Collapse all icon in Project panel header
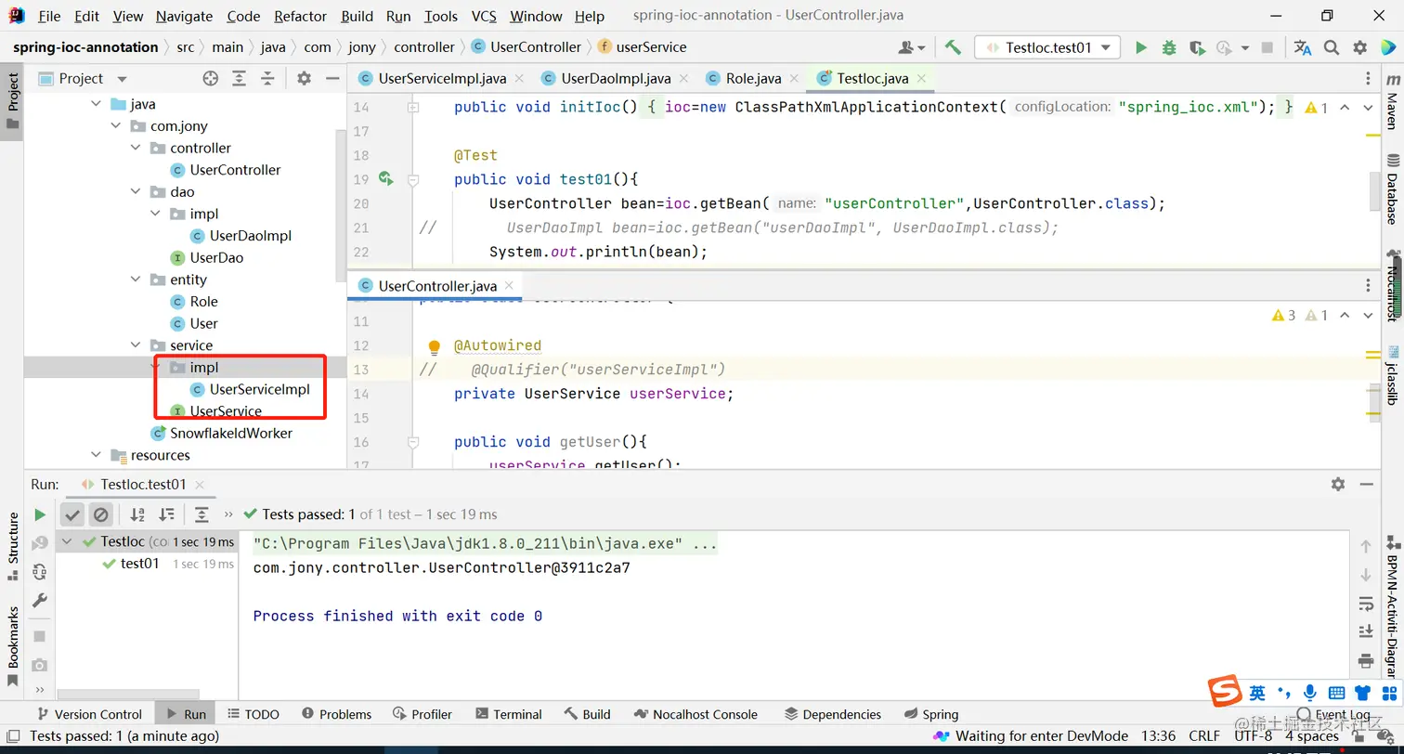 tap(267, 79)
